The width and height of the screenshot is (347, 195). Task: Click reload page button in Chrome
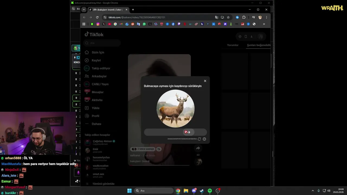(97, 17)
